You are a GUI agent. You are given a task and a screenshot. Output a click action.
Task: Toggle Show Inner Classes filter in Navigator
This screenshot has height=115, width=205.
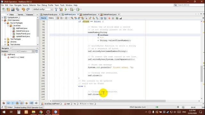[x=22, y=103]
